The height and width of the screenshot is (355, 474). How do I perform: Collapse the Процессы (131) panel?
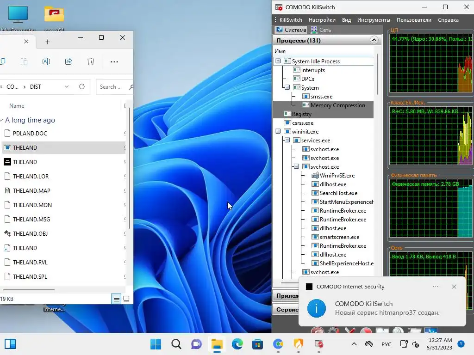374,40
